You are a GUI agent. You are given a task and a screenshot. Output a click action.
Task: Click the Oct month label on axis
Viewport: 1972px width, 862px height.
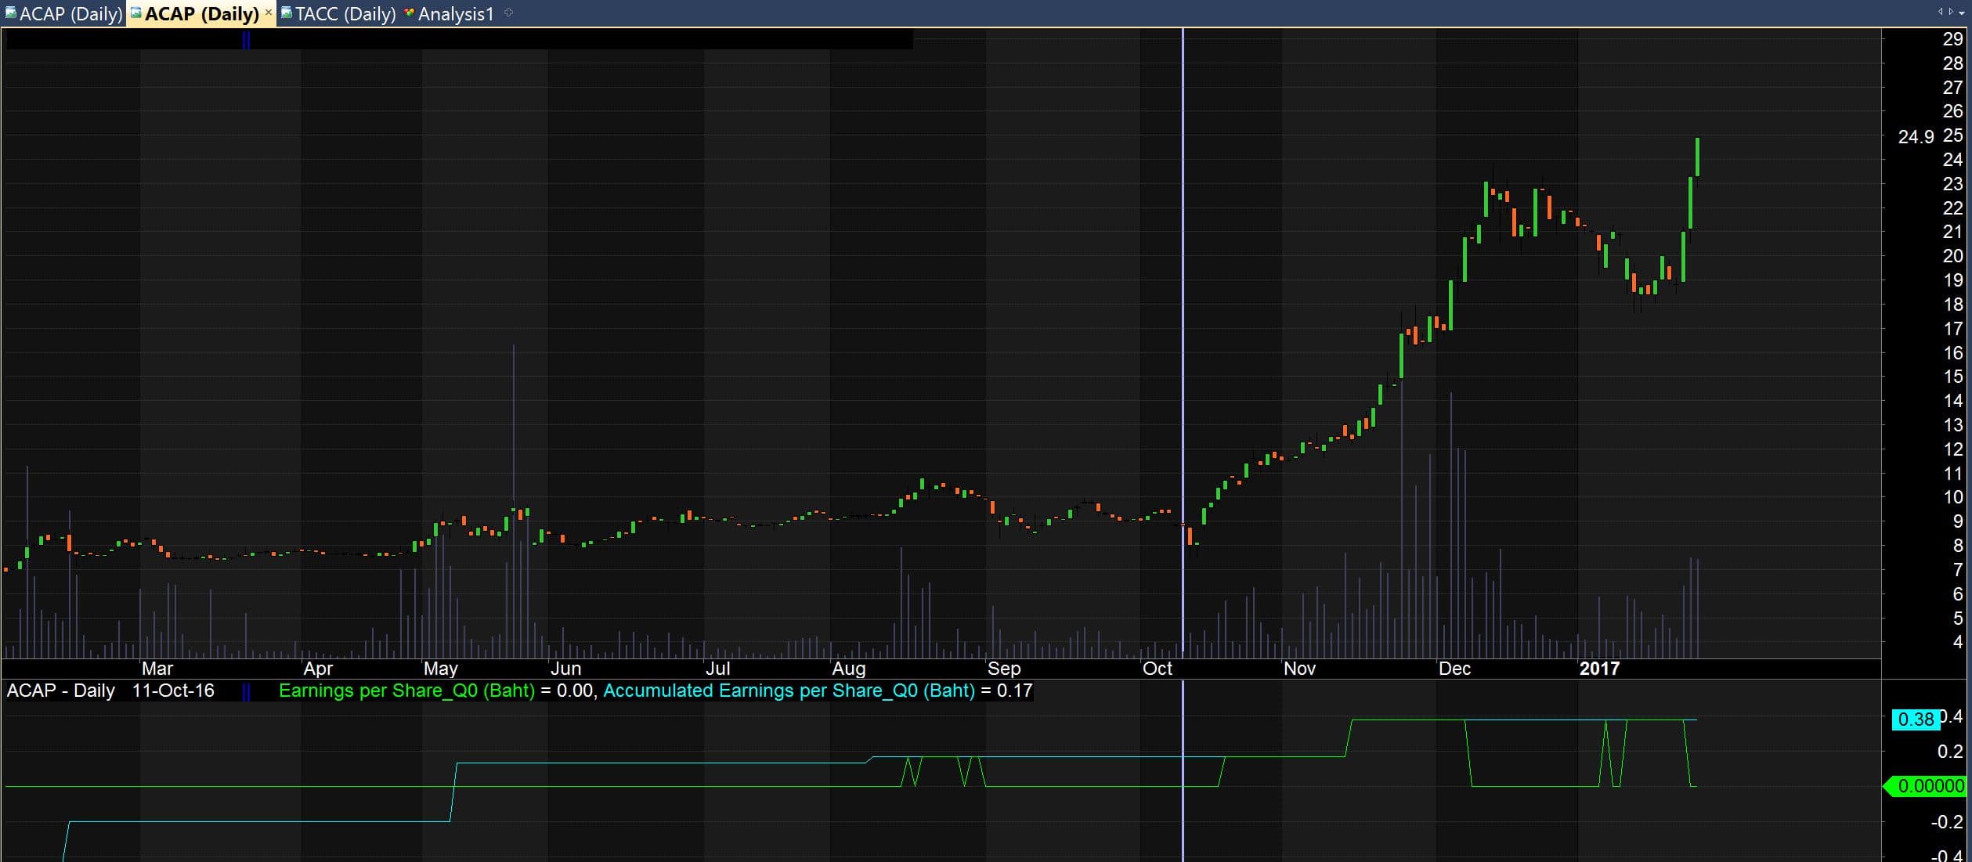tap(1157, 669)
